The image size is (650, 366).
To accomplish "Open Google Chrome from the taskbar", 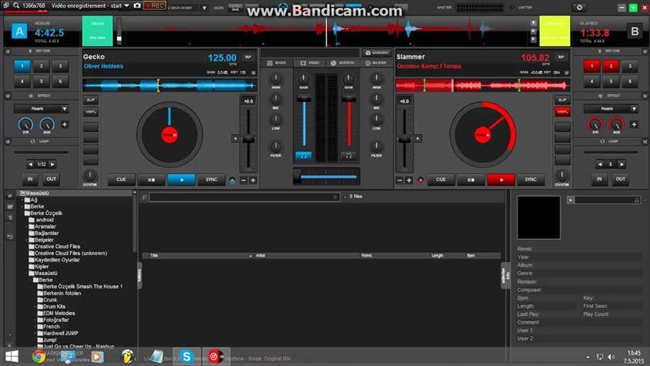I will (39, 357).
